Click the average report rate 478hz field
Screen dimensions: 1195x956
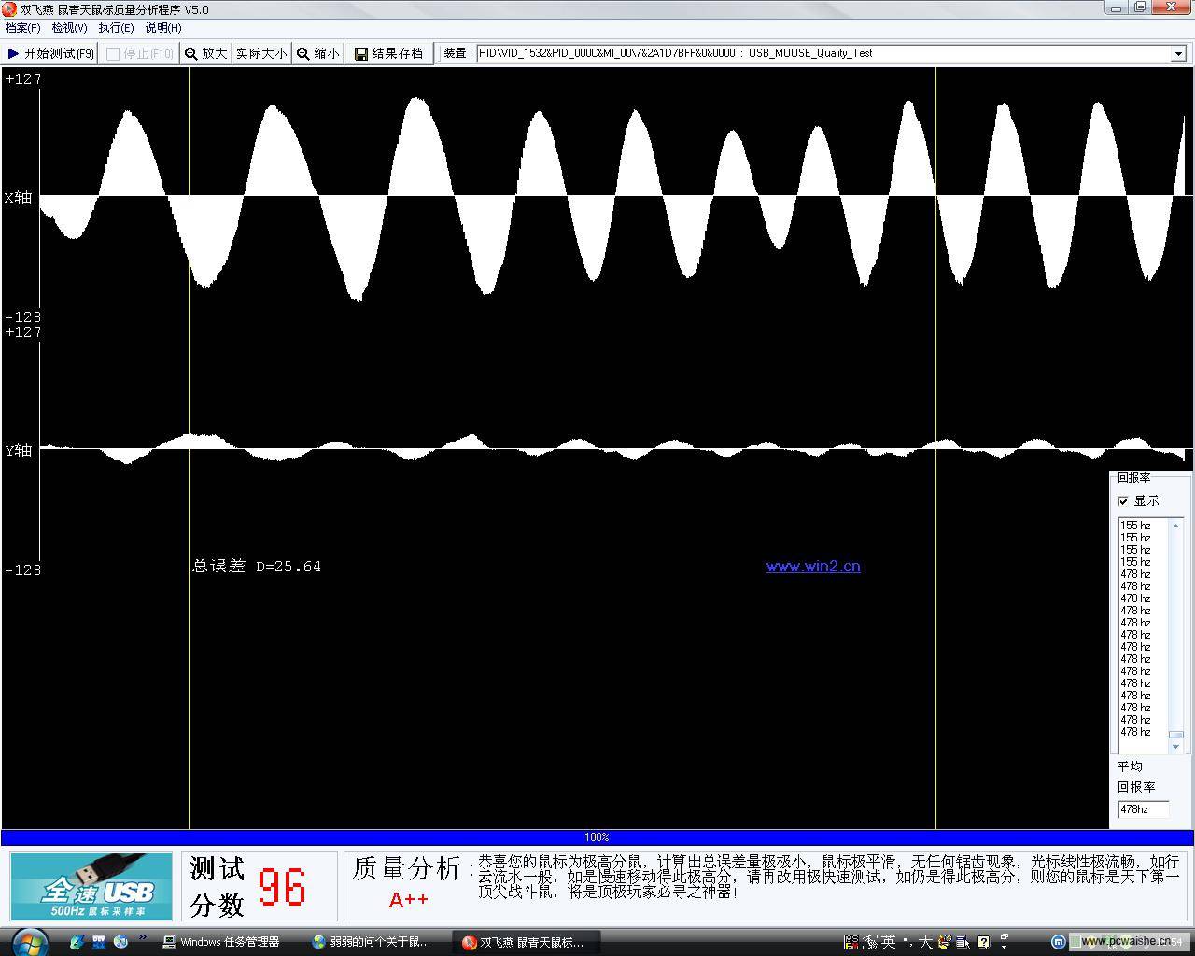pyautogui.click(x=1143, y=809)
